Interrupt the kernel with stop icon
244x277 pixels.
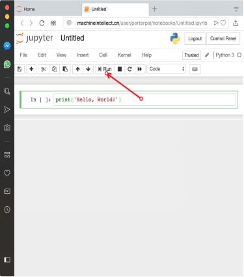(120, 69)
